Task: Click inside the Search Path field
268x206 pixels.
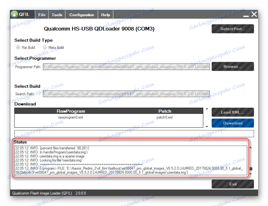Action: click(x=126, y=94)
